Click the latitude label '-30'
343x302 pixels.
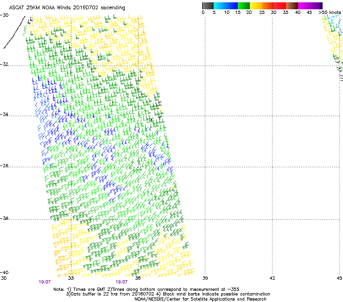[x=4, y=15]
